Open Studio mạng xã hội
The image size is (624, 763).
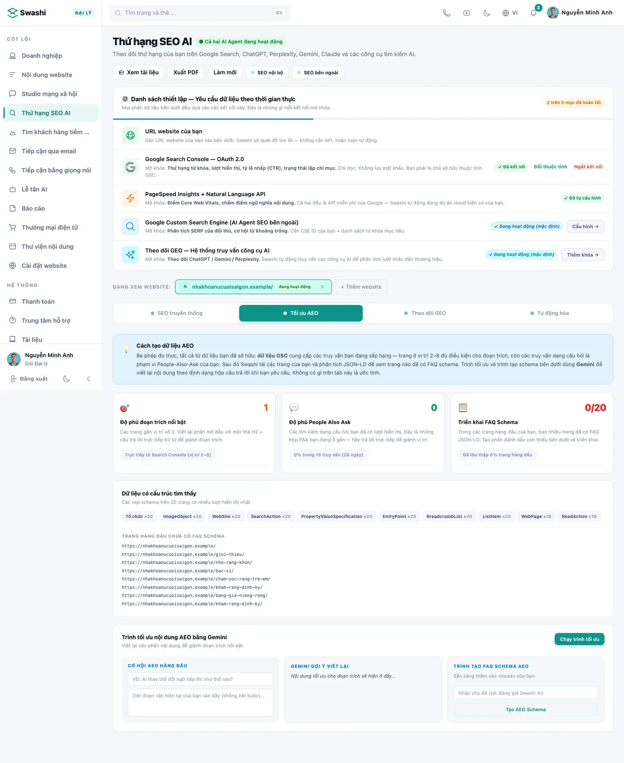51,94
